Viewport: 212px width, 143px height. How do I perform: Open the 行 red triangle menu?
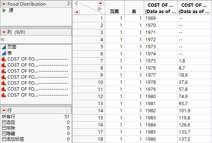point(4,110)
